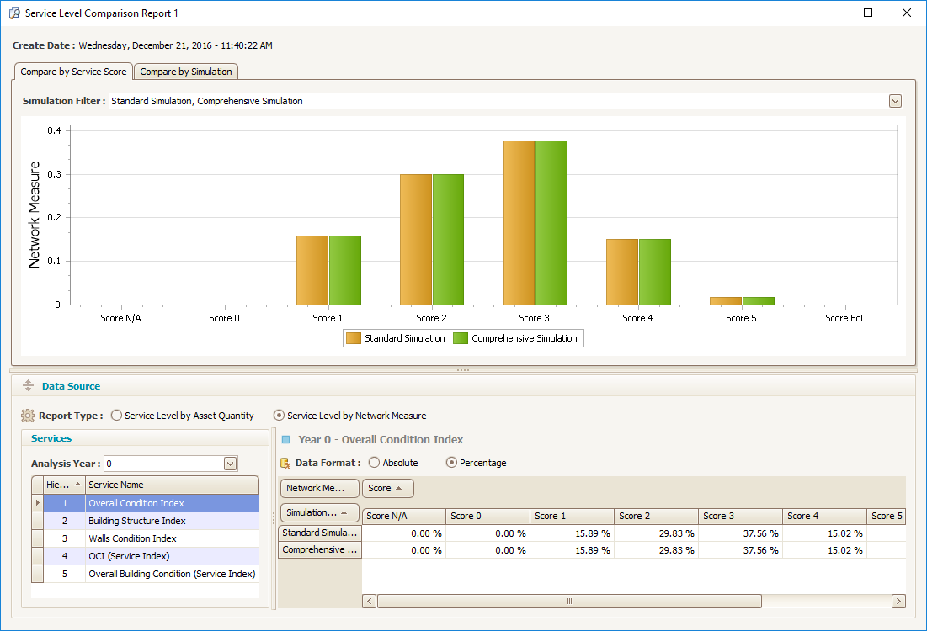Click the Comprehensive Simulation legend swatch
Image resolution: width=927 pixels, height=631 pixels.
pyautogui.click(x=461, y=338)
